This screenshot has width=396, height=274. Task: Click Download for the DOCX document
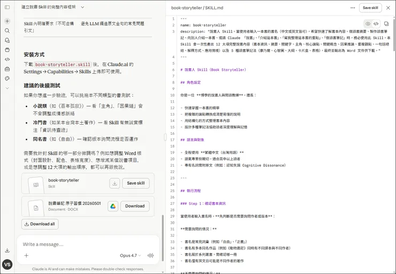click(x=135, y=207)
